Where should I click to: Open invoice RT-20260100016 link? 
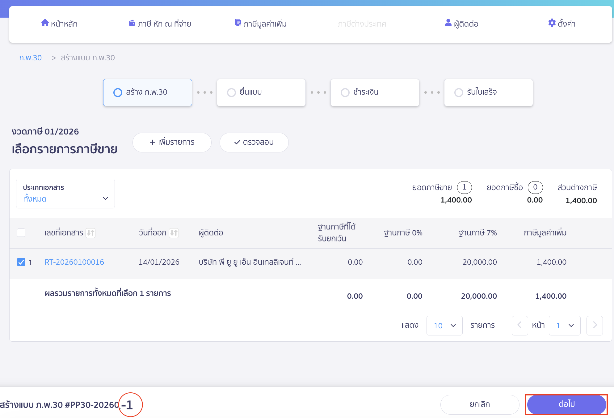74,262
